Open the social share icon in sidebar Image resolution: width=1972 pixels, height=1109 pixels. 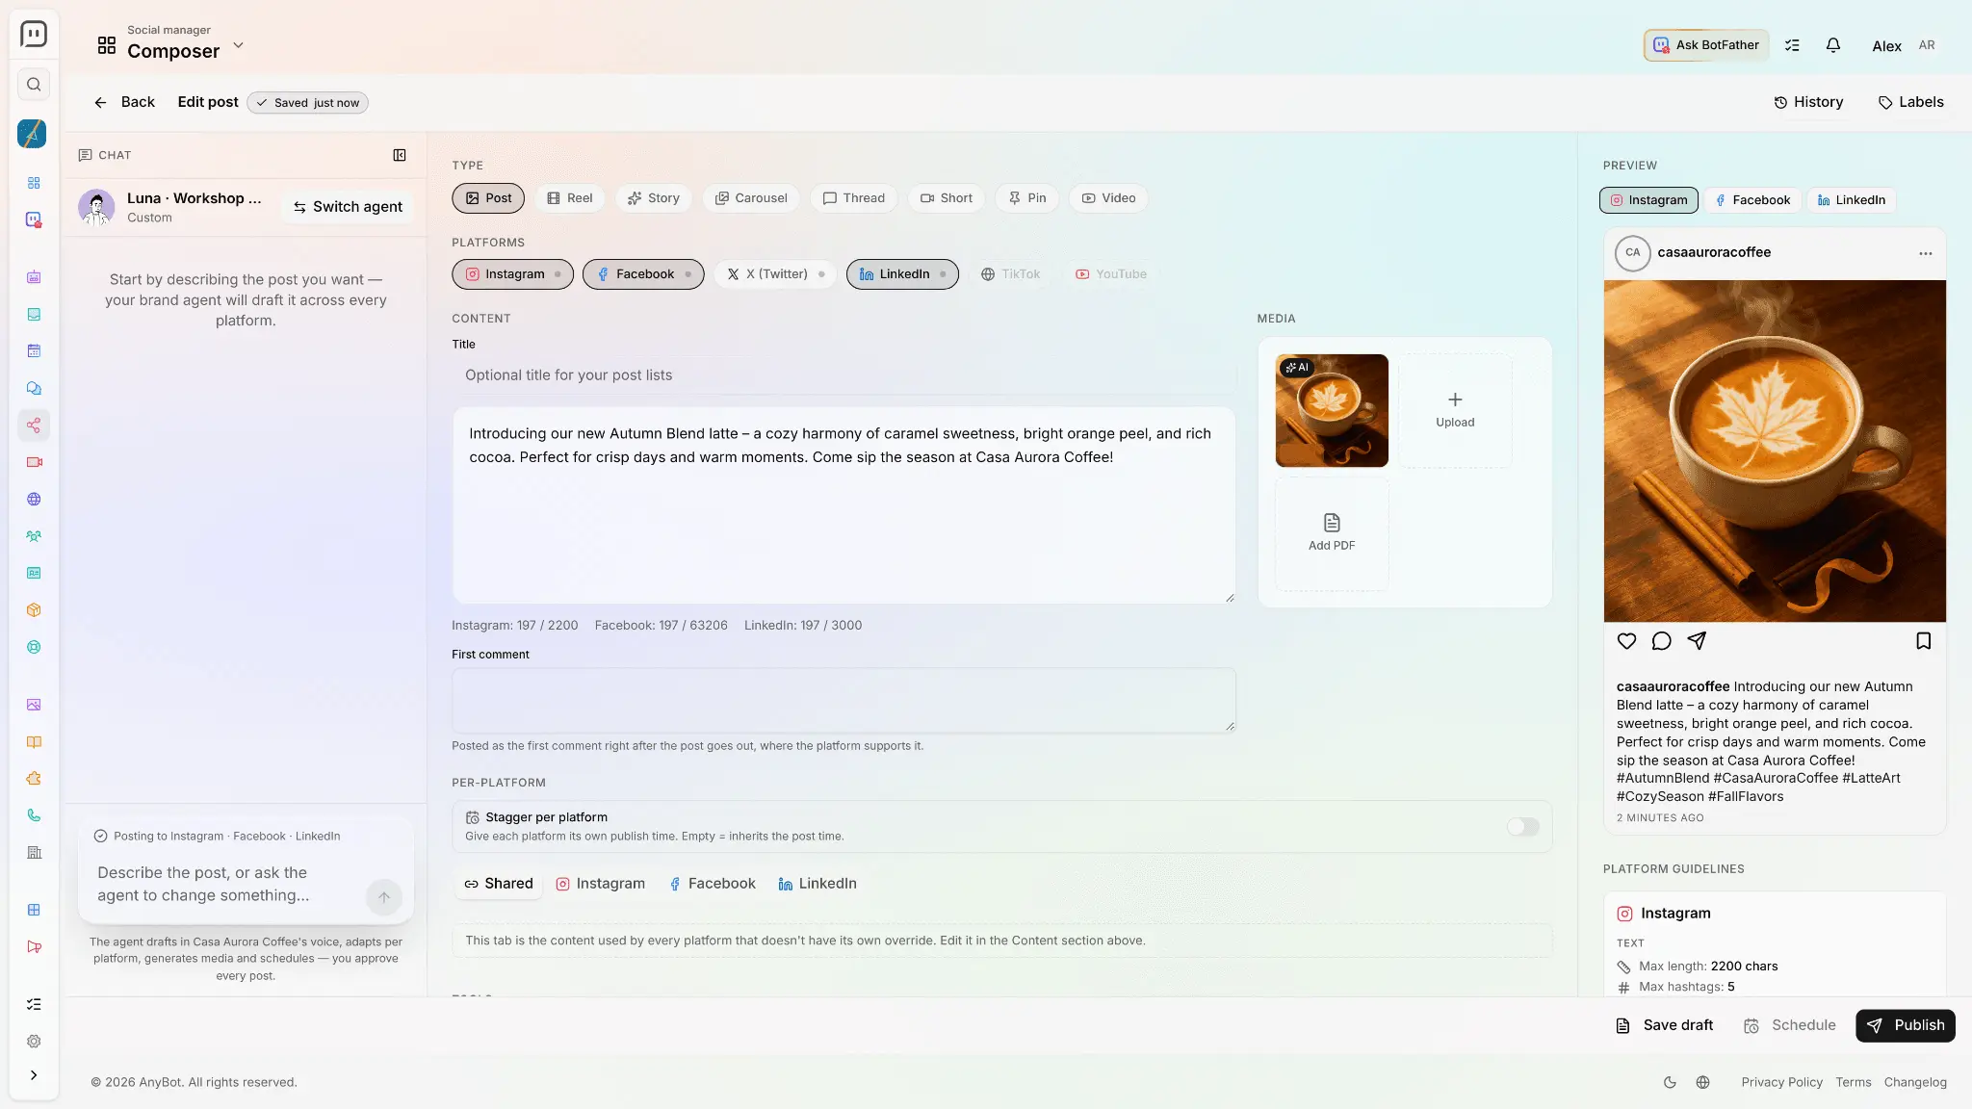pos(34,426)
